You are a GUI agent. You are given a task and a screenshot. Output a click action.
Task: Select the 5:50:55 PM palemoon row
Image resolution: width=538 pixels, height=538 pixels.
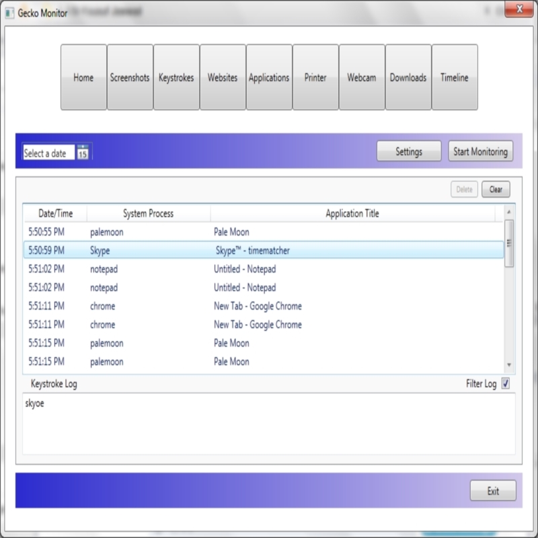tap(264, 232)
